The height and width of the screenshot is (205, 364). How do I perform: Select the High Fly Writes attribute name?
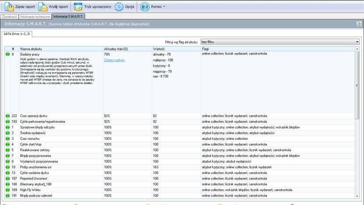[30, 190]
